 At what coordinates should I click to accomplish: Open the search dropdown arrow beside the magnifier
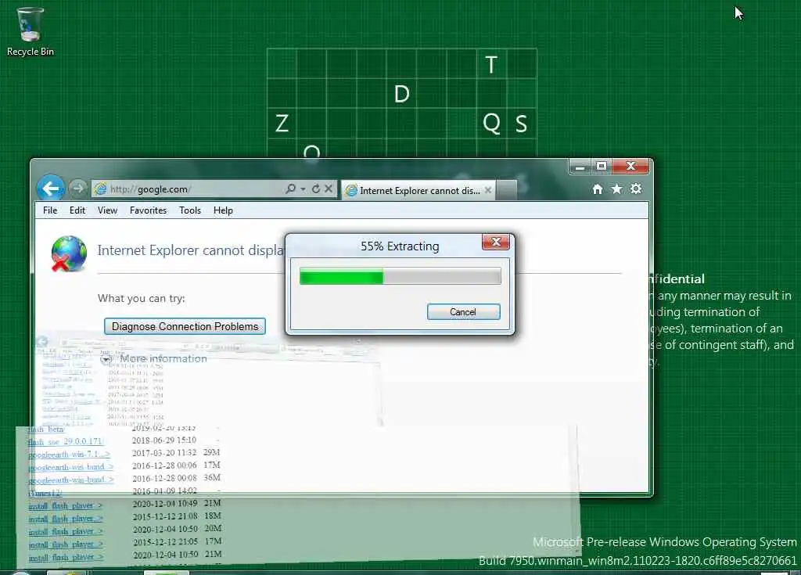pos(303,189)
